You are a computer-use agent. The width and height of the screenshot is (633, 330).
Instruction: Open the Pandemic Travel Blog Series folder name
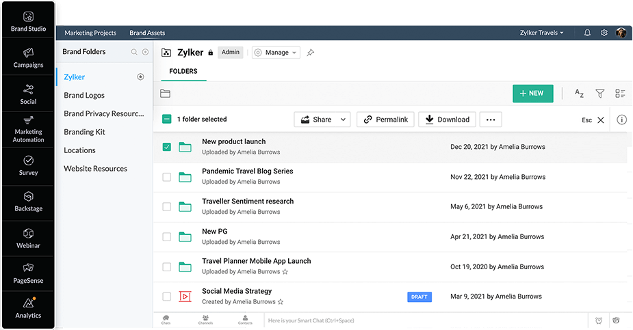coord(248,171)
